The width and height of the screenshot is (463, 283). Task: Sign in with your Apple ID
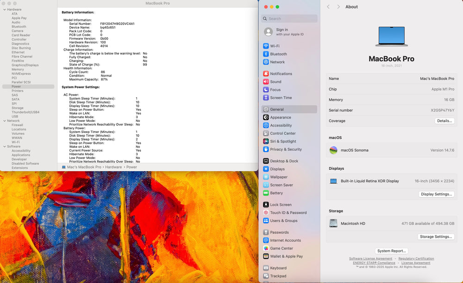tap(289, 32)
